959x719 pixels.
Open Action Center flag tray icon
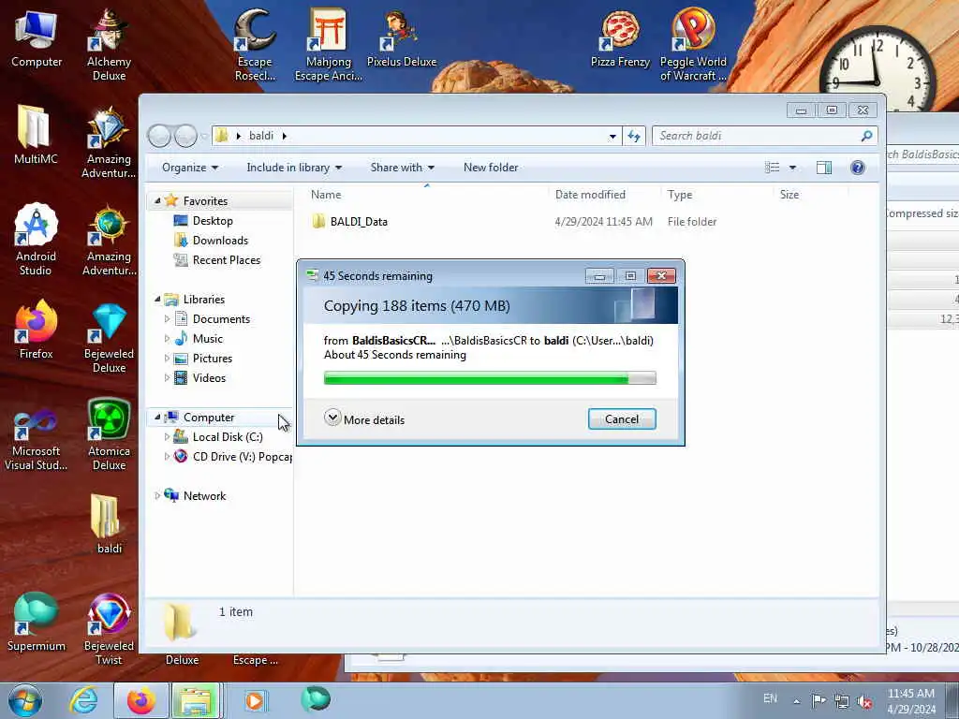point(819,701)
